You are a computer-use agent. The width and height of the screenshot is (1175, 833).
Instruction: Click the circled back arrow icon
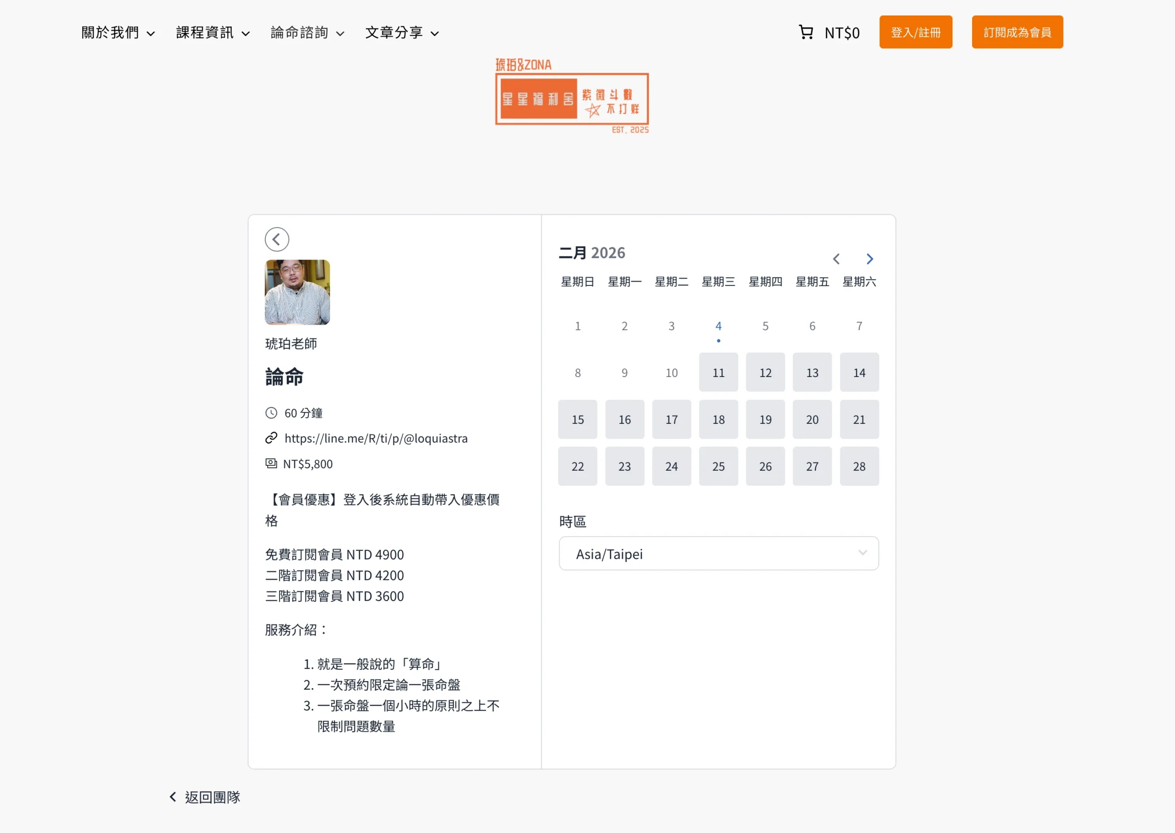tap(277, 239)
